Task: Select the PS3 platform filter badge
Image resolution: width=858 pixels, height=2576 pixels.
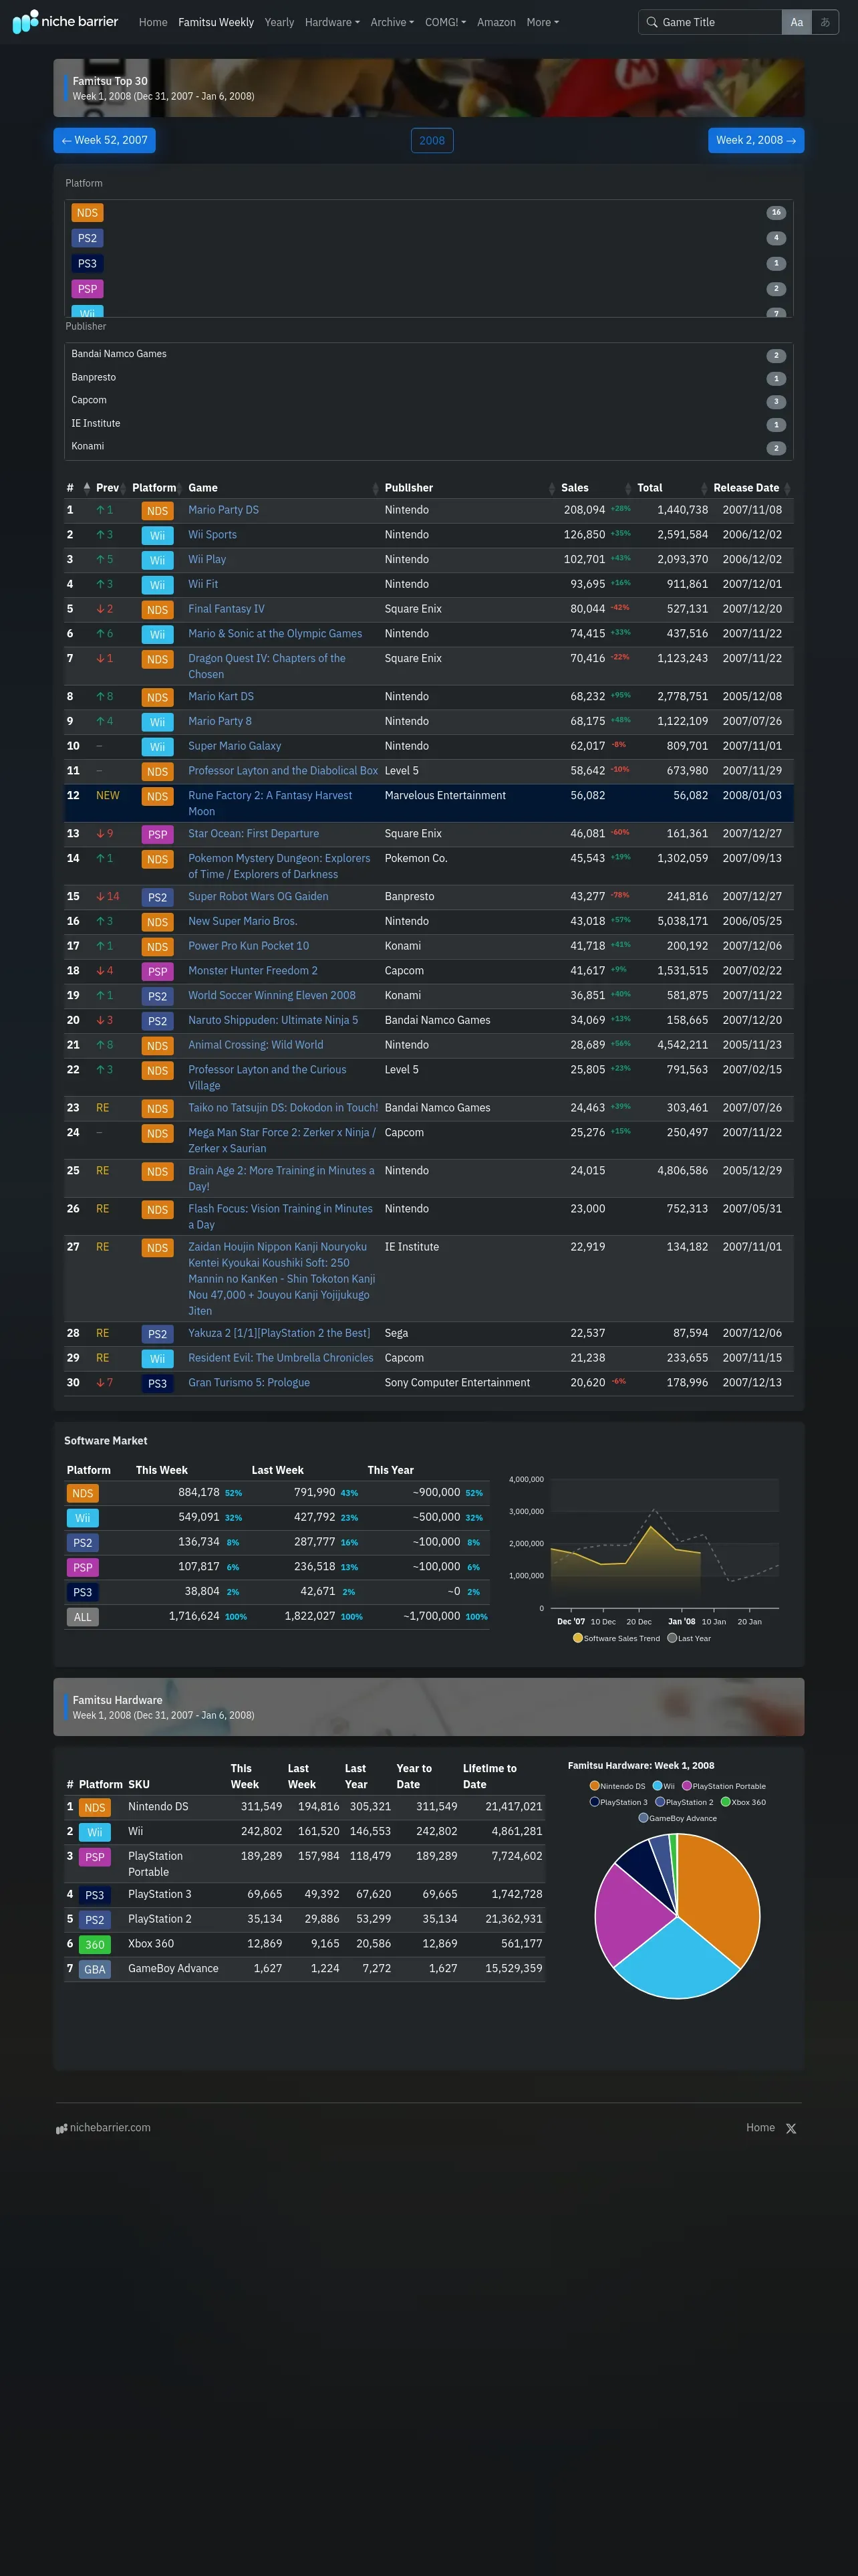Action: tap(87, 263)
